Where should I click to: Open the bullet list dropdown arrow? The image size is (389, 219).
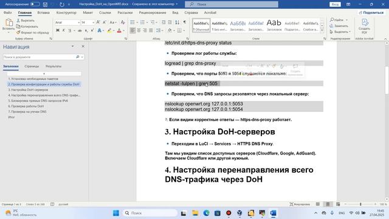coord(137,23)
